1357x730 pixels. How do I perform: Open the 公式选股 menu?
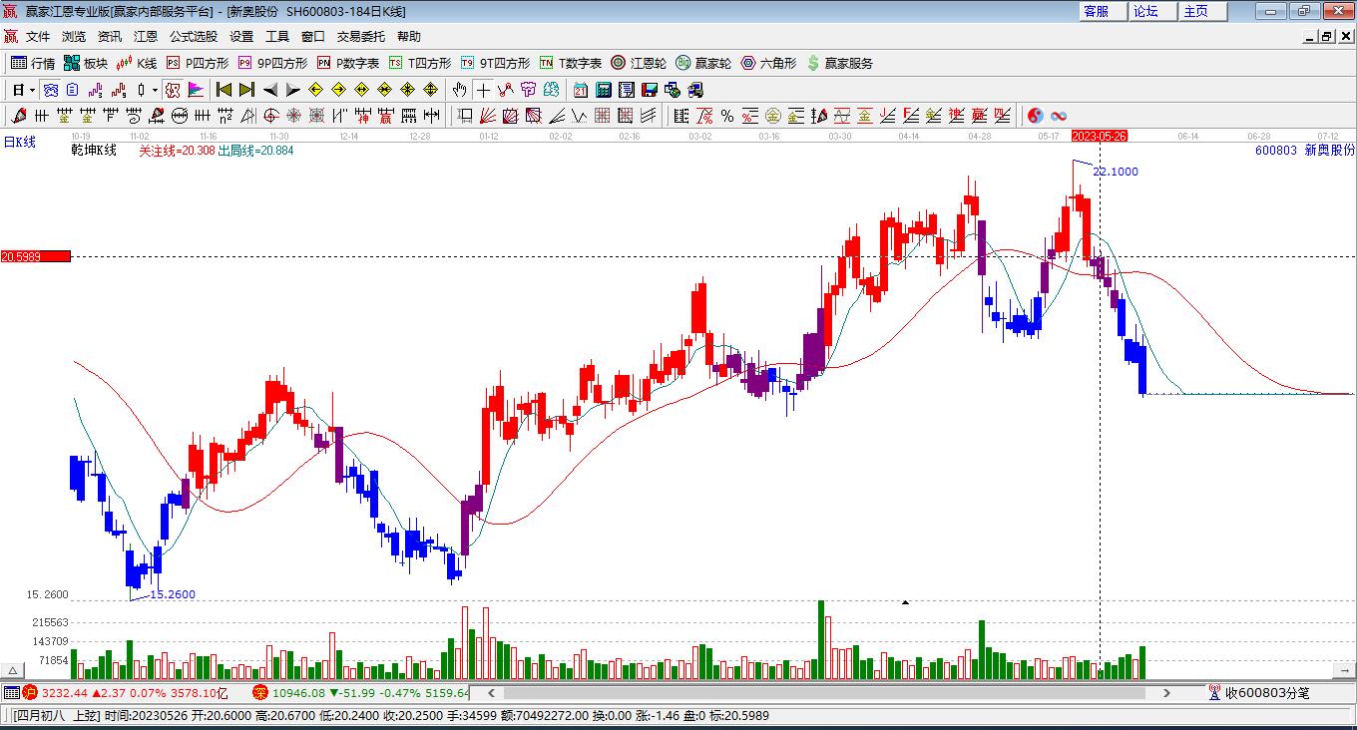[x=194, y=37]
